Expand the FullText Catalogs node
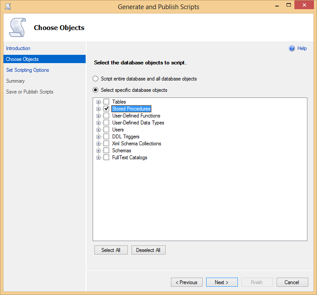 (x=98, y=158)
